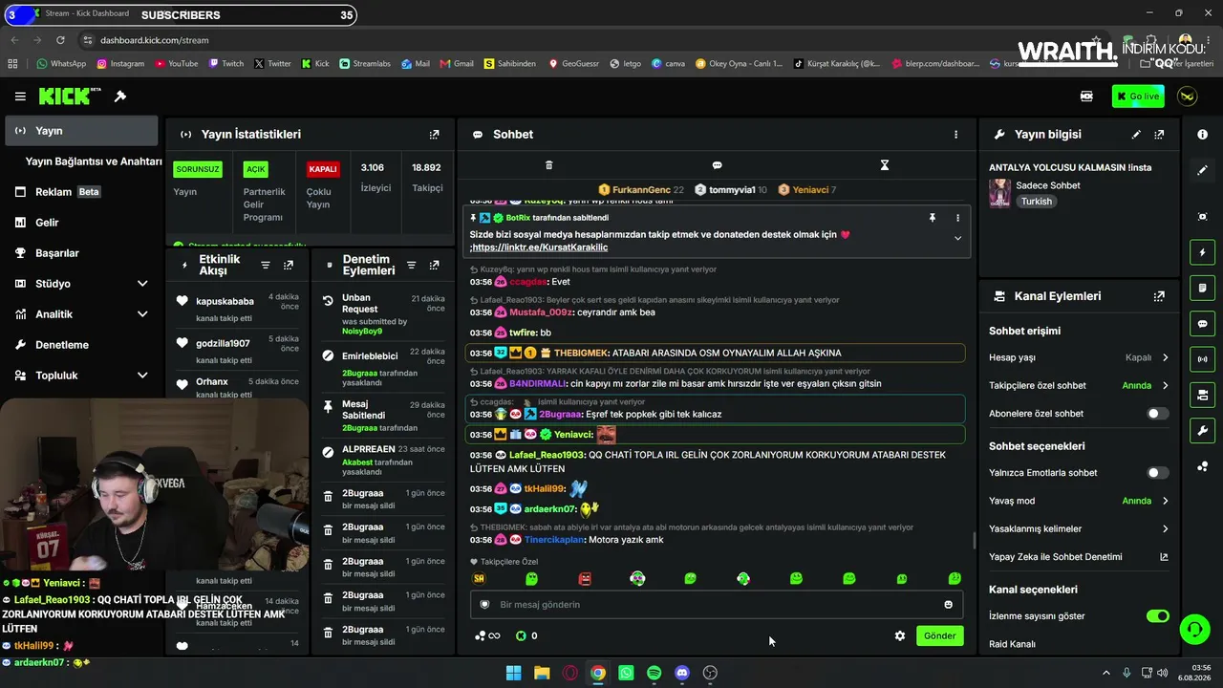Click username THEBIGMEK in chat
Image resolution: width=1223 pixels, height=688 pixels.
pos(581,354)
